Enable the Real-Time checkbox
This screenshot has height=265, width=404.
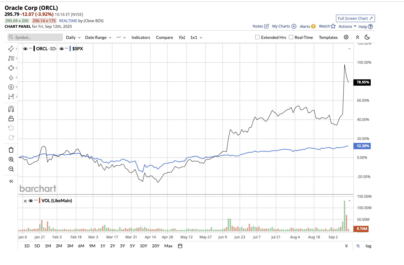(291, 37)
